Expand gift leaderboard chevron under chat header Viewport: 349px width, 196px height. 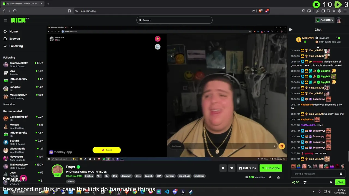point(318,47)
